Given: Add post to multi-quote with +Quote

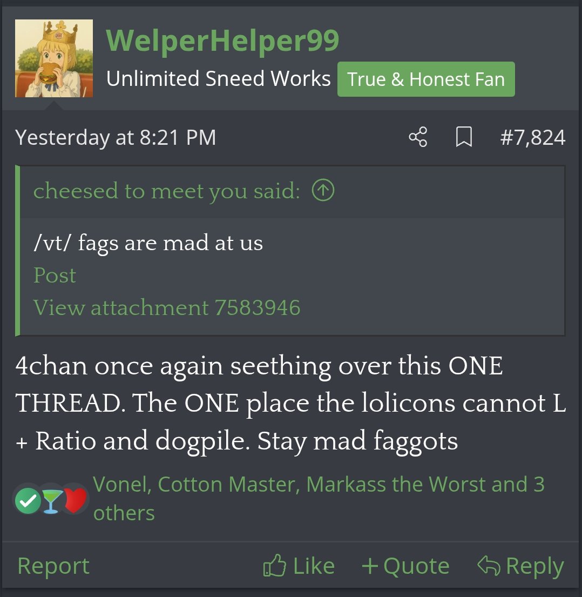Looking at the screenshot, I should point(405,566).
